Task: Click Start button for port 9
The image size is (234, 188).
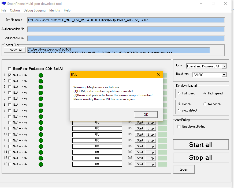Action: coord(140,122)
